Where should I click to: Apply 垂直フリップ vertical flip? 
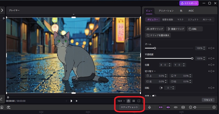pyautogui.click(x=176, y=29)
